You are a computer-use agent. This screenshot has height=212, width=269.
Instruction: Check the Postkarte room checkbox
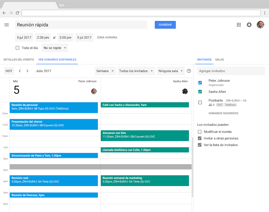200,103
